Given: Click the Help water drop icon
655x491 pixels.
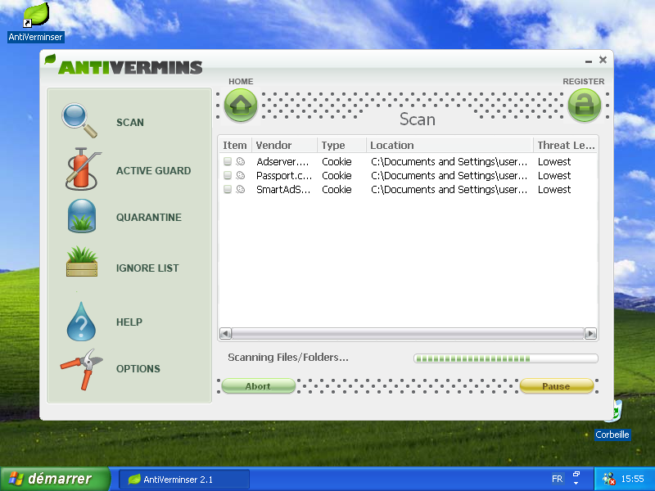Looking at the screenshot, I should 81,322.
